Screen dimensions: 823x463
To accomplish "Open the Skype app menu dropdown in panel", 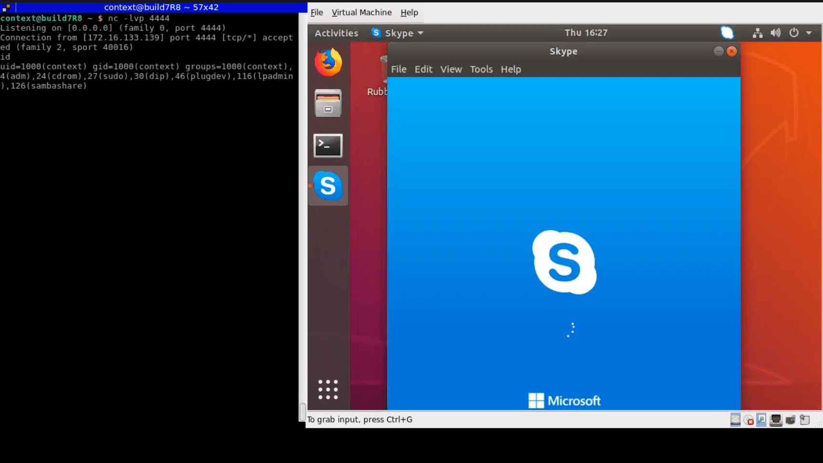I will (398, 33).
